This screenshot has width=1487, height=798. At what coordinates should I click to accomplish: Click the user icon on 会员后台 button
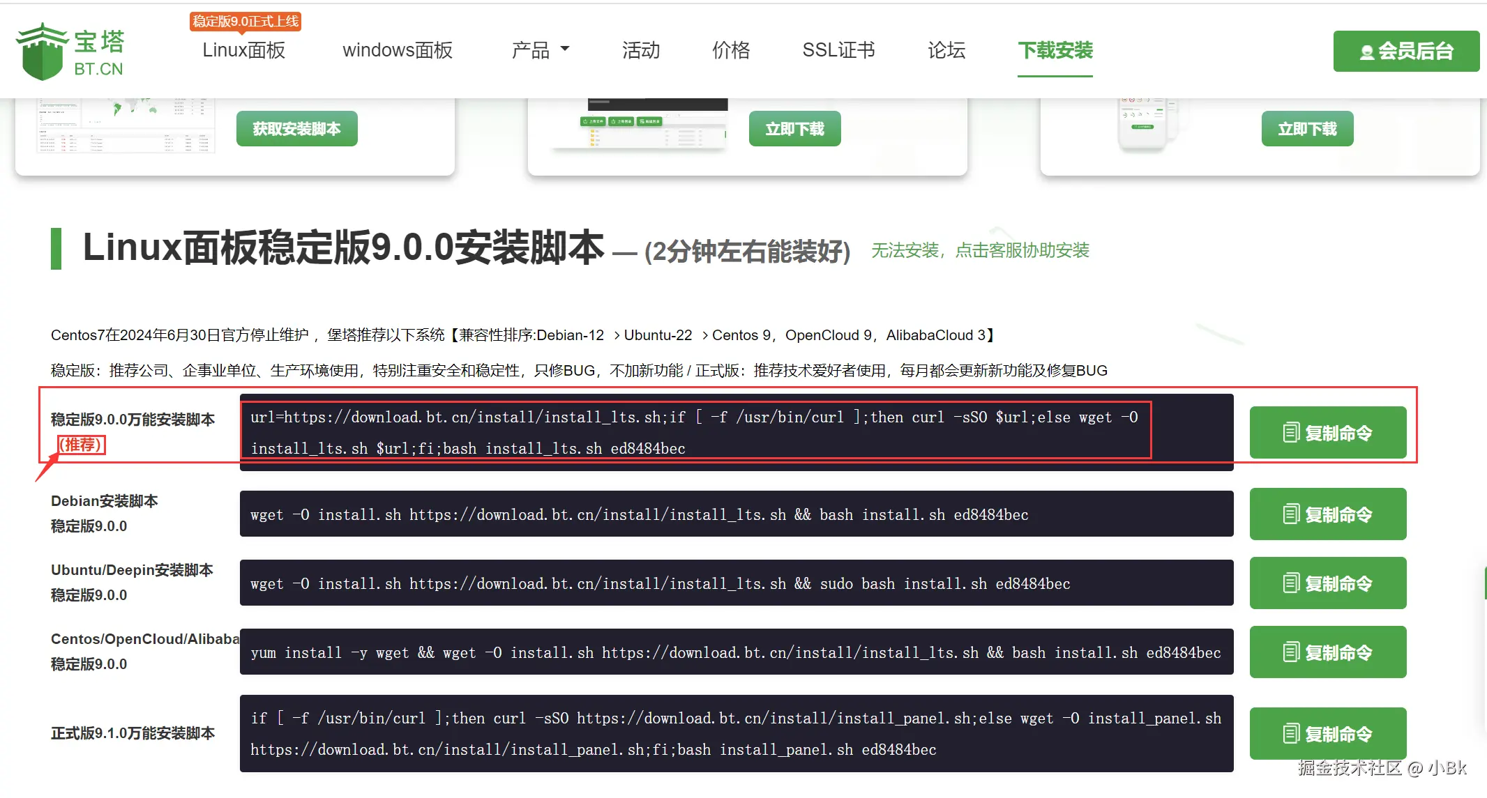[1366, 52]
